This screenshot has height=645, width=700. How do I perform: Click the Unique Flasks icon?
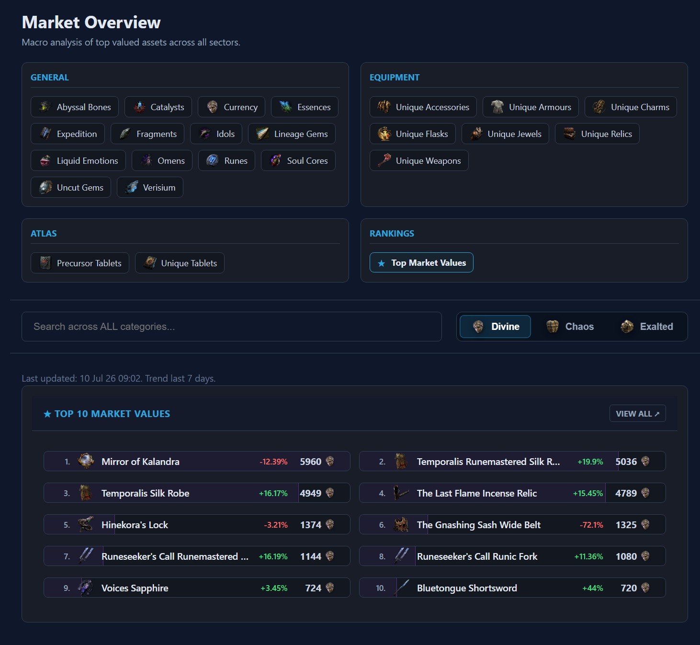point(384,134)
